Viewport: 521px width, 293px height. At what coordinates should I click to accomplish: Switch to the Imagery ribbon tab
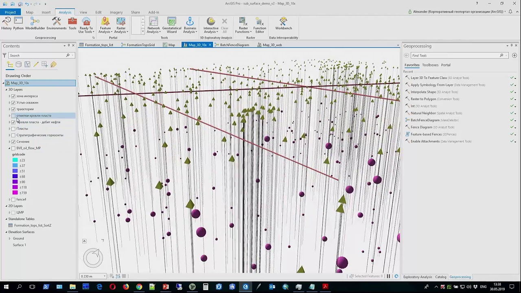coord(116,12)
